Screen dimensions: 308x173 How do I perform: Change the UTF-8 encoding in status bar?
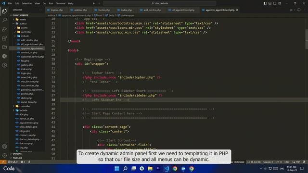point(279,162)
